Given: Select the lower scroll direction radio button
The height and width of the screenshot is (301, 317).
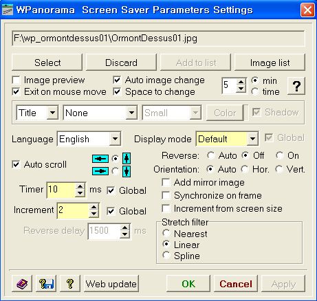Looking at the screenshot, I should pyautogui.click(x=115, y=171).
